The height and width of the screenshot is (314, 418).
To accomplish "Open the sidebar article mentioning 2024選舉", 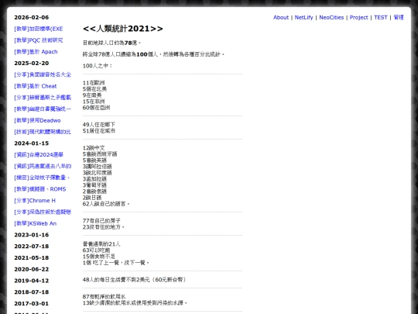I will pyautogui.click(x=39, y=155).
